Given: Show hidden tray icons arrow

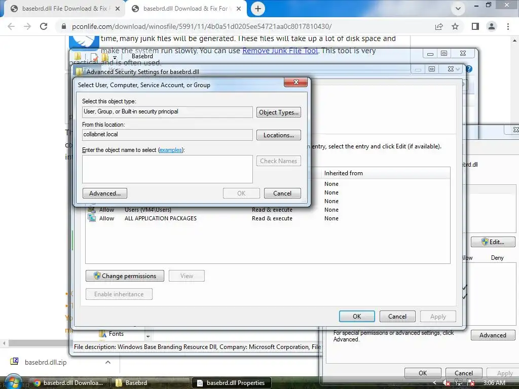Looking at the screenshot, I should pyautogui.click(x=434, y=383).
